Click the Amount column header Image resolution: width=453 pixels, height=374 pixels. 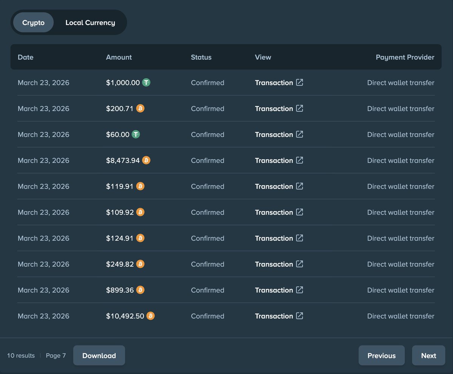pos(119,57)
